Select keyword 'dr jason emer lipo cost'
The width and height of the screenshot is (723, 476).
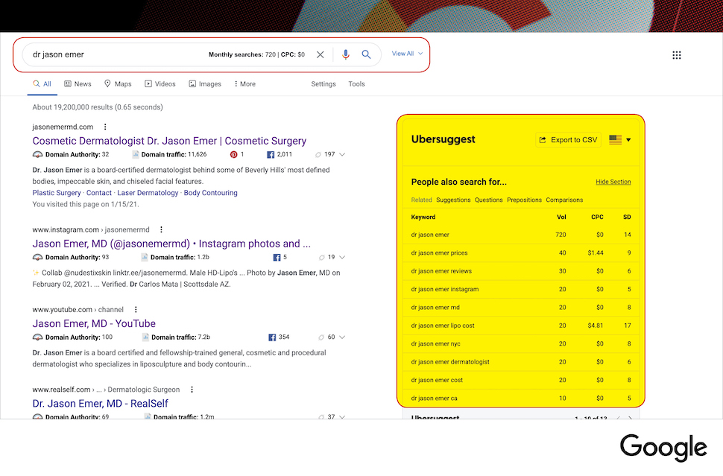[x=443, y=326]
